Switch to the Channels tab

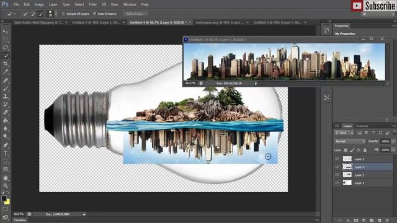[x=362, y=126]
